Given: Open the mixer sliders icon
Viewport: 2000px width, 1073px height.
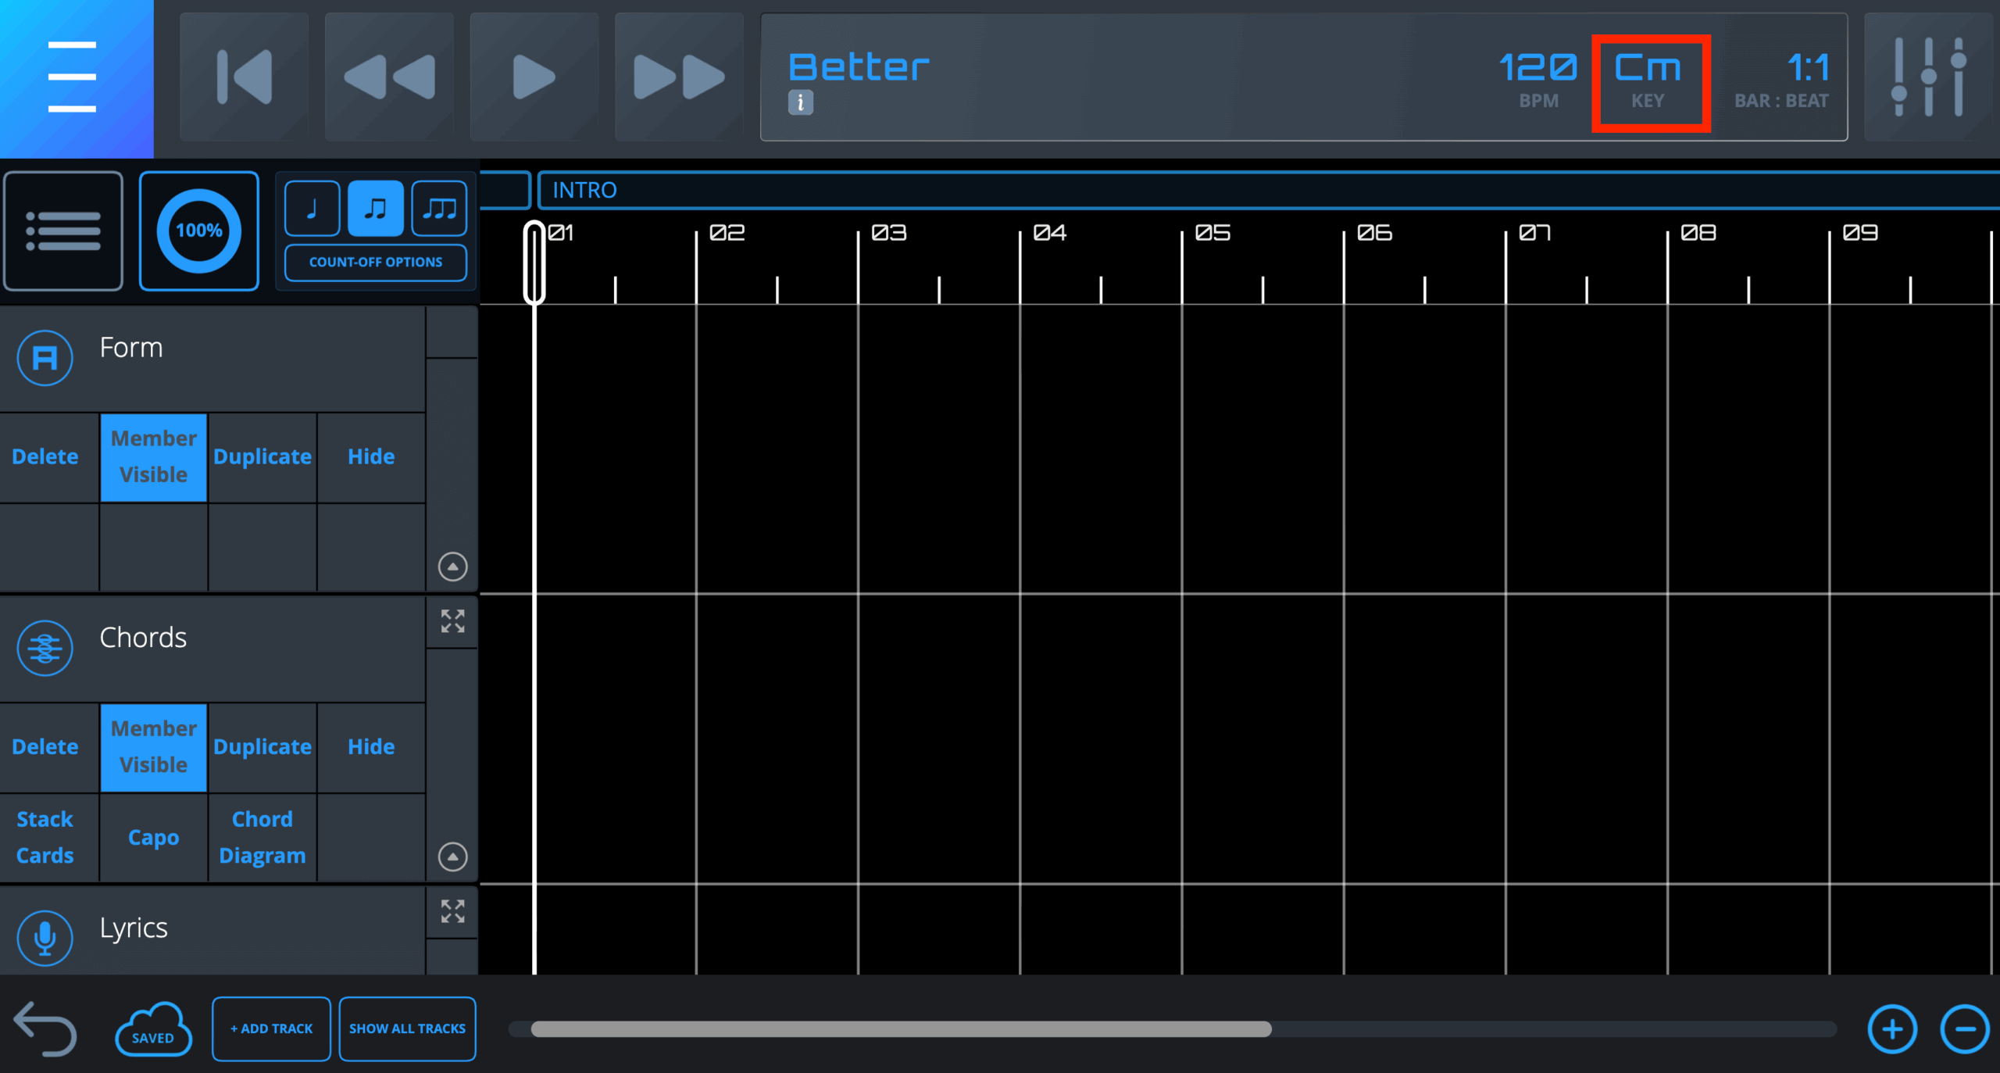Looking at the screenshot, I should (x=1927, y=77).
